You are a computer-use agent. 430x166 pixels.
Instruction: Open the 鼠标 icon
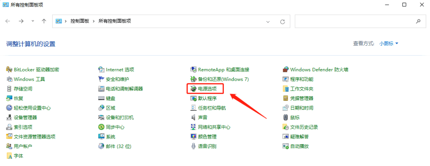[286, 117]
